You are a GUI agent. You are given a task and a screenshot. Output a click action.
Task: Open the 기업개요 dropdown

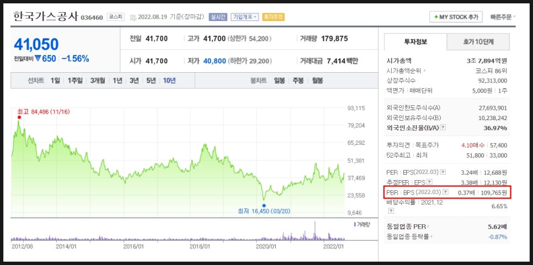245,17
